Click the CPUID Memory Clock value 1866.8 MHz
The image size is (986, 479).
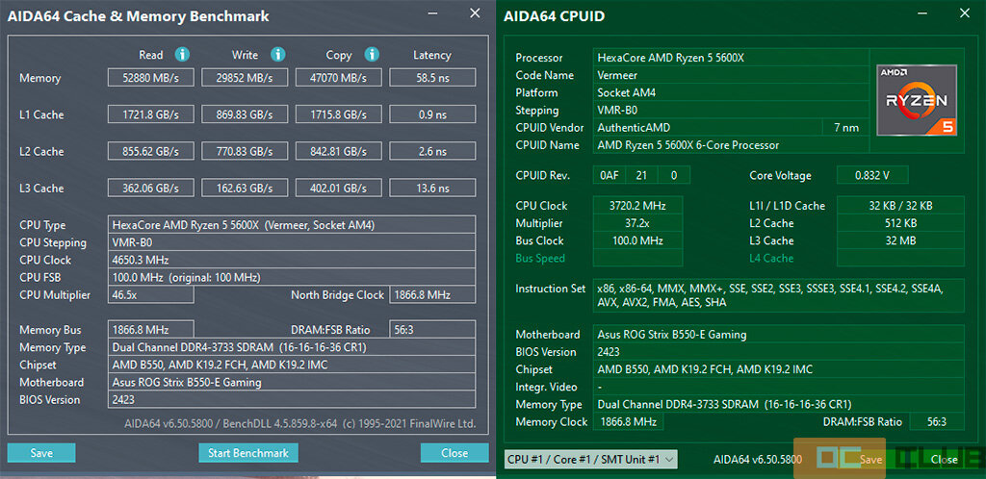coord(628,422)
